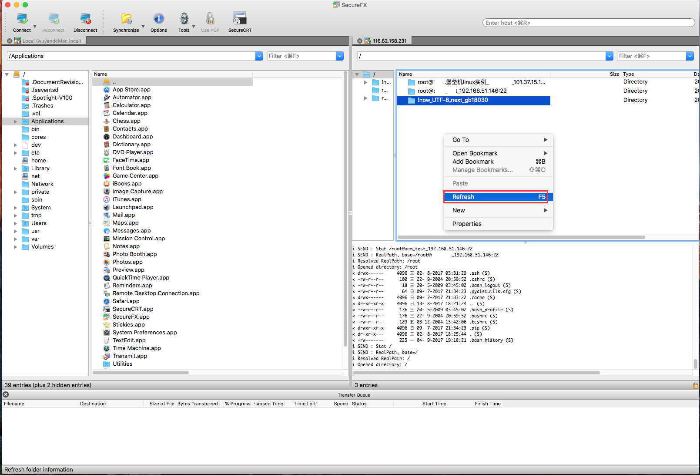Image resolution: width=700 pixels, height=475 pixels.
Task: Select the Transmit.app icon in the list
Action: [x=107, y=356]
